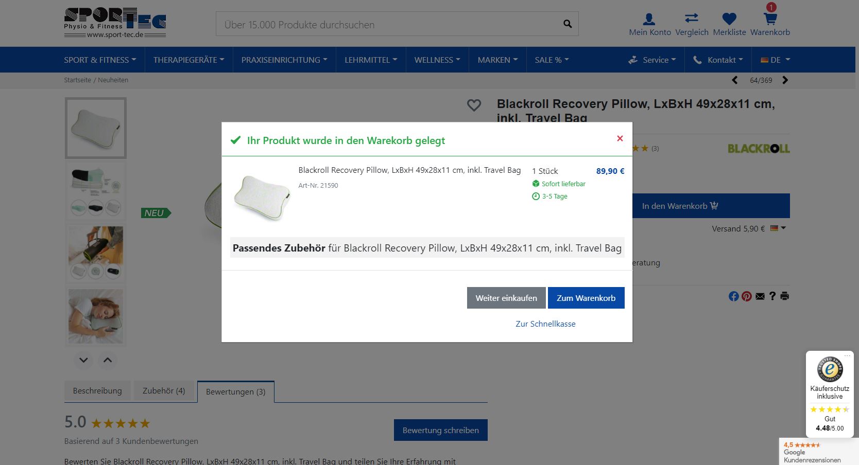Click the search magnifier icon
Image resolution: width=859 pixels, height=465 pixels.
pos(568,24)
